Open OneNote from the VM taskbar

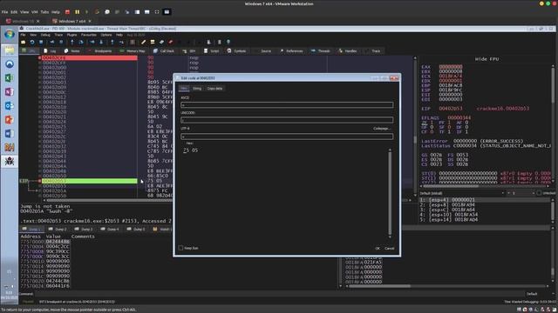10,92
